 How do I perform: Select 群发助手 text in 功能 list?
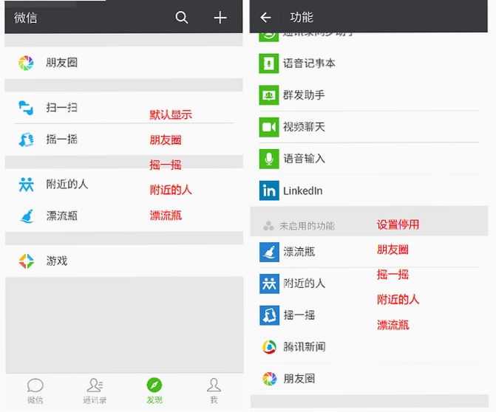click(x=304, y=95)
